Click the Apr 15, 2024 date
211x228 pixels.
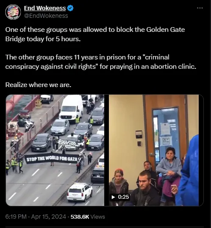[x=49, y=217]
